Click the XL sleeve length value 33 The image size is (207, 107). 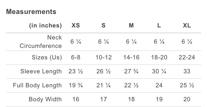pos(187,71)
